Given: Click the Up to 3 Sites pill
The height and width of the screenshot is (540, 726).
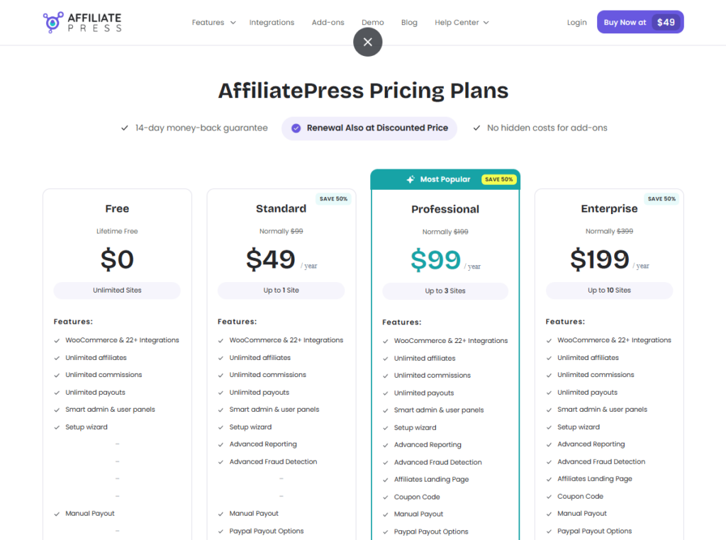Looking at the screenshot, I should click(x=445, y=291).
